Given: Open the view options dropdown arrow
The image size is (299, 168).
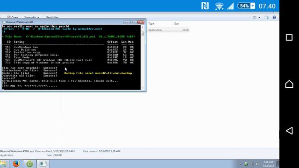Looking at the screenshot, I should (x=259, y=17).
